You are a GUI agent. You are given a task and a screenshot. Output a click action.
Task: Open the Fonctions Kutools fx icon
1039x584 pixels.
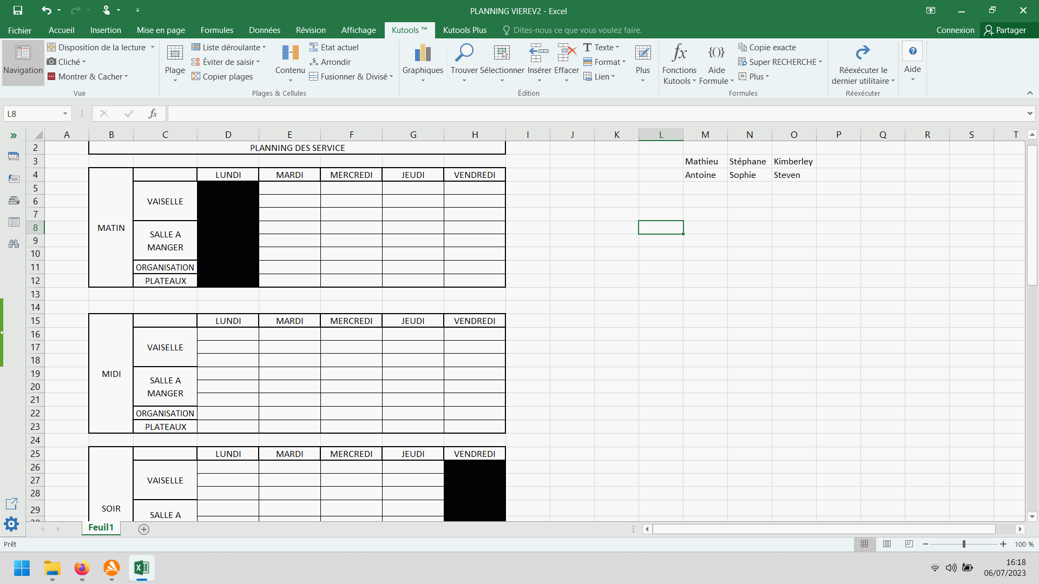pyautogui.click(x=679, y=53)
